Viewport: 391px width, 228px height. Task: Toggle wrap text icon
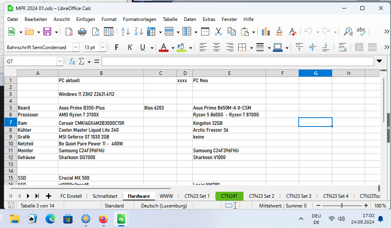coord(343,47)
